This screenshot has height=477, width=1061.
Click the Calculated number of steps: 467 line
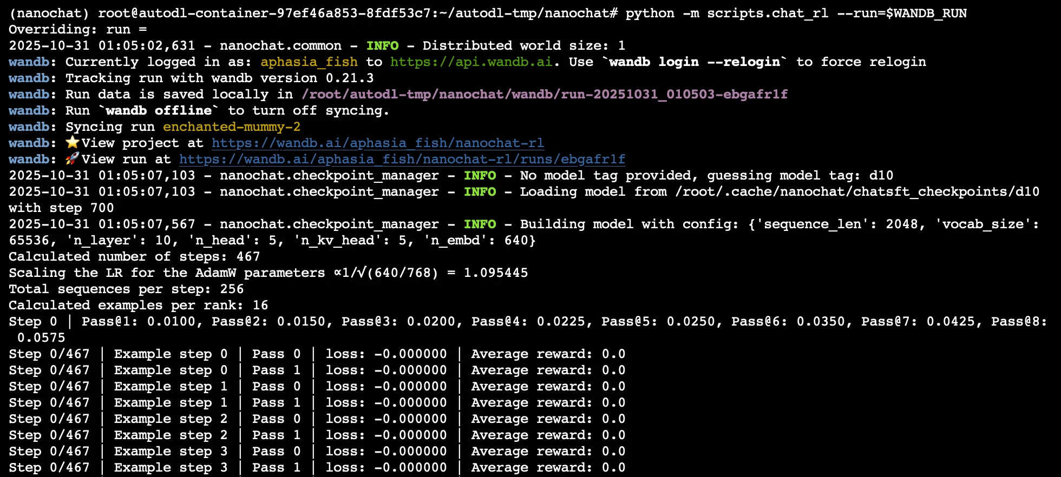(x=134, y=257)
